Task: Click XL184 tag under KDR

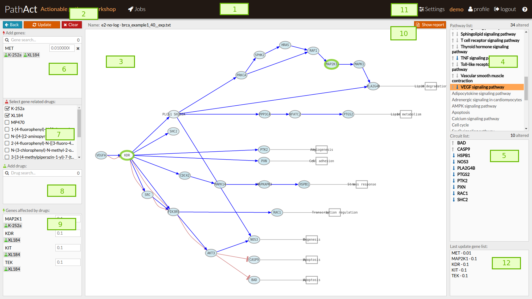Action: pos(12,240)
